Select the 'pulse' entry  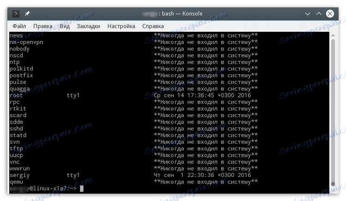coord(18,82)
